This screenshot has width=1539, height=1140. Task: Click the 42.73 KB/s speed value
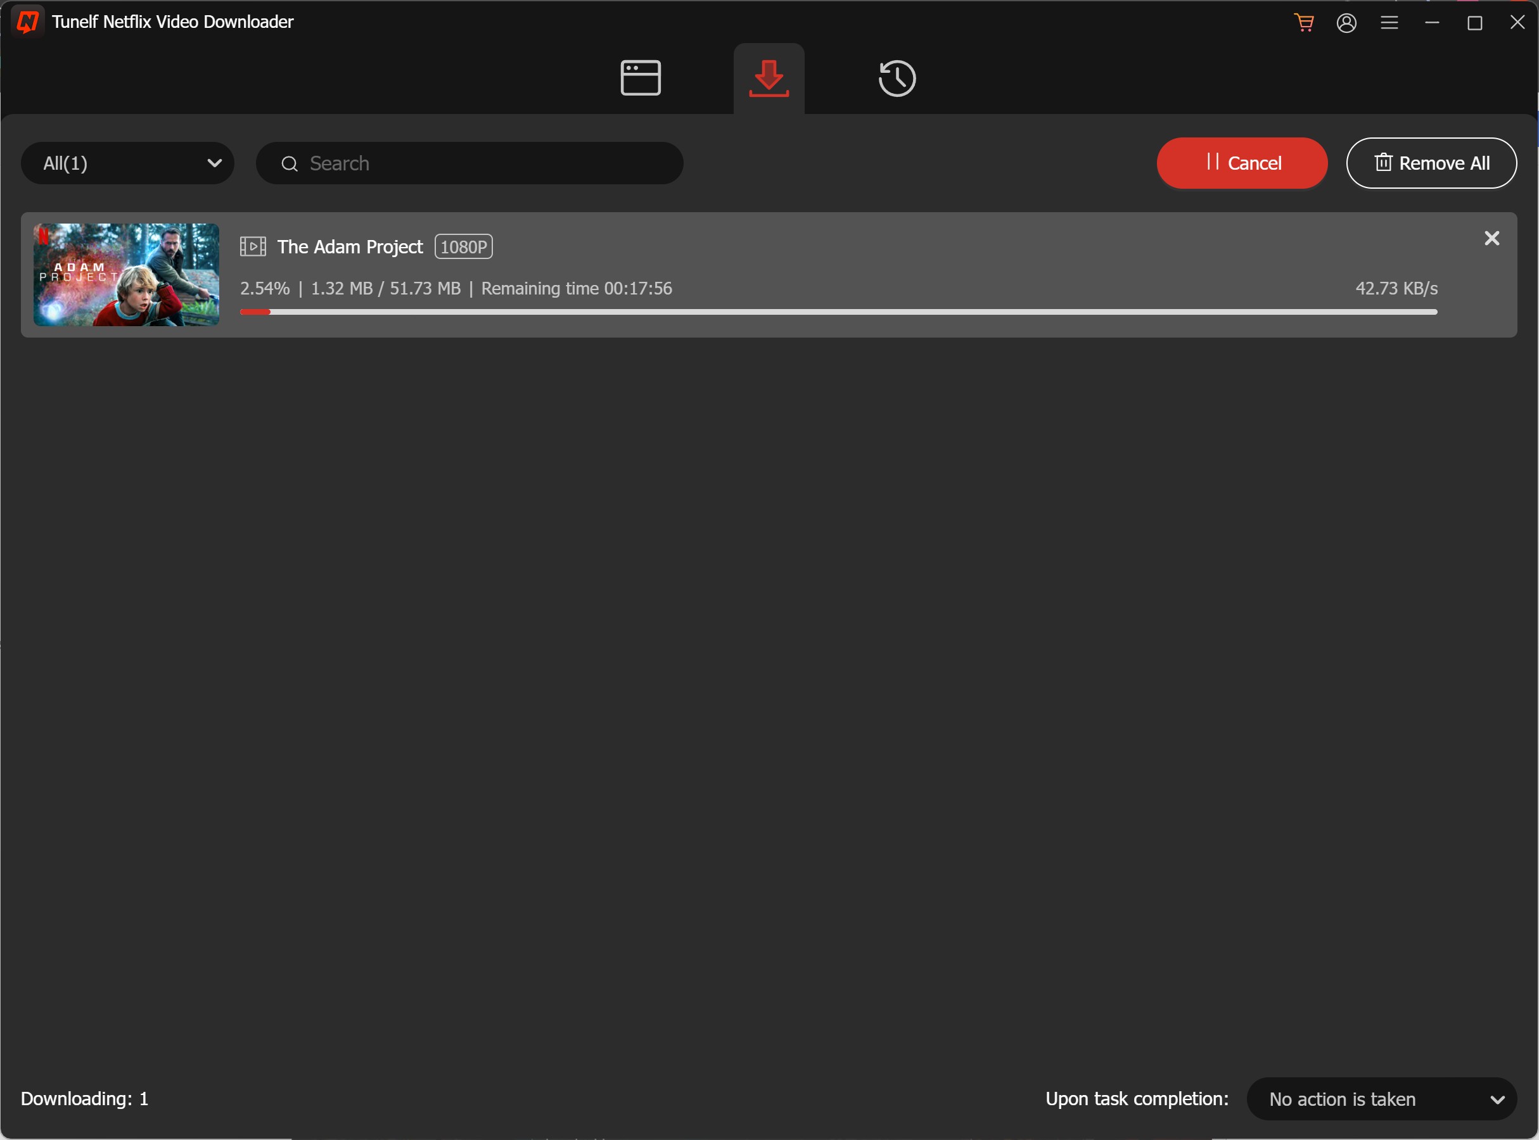1396,288
